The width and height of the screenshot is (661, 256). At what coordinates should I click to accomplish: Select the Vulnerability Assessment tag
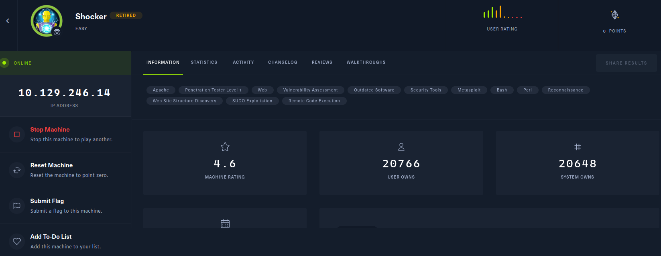(x=311, y=90)
